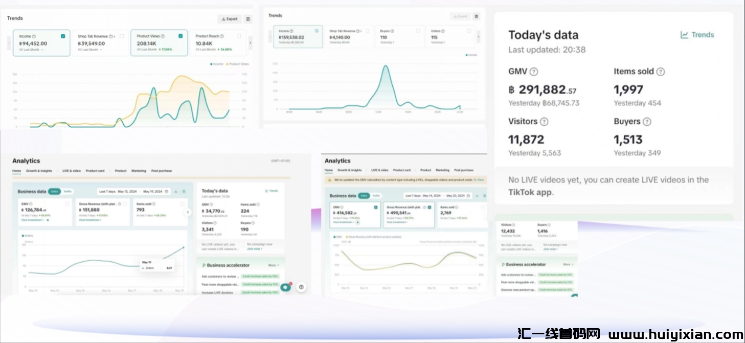Uncheck the Income checkbox on the ฿94,452.00 card
Image resolution: width=745 pixels, height=343 pixels.
63,36
